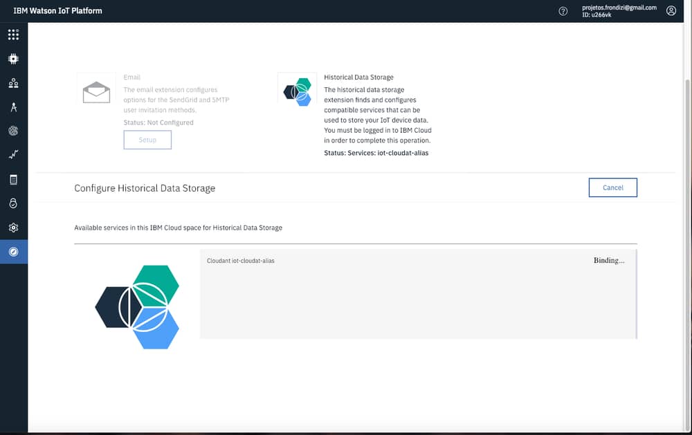Click the large Cloudant hexagon logo

pos(137,307)
